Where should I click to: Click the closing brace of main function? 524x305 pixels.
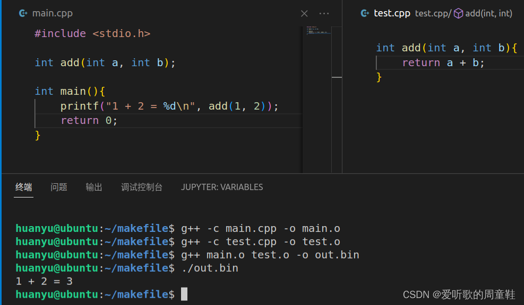point(37,136)
